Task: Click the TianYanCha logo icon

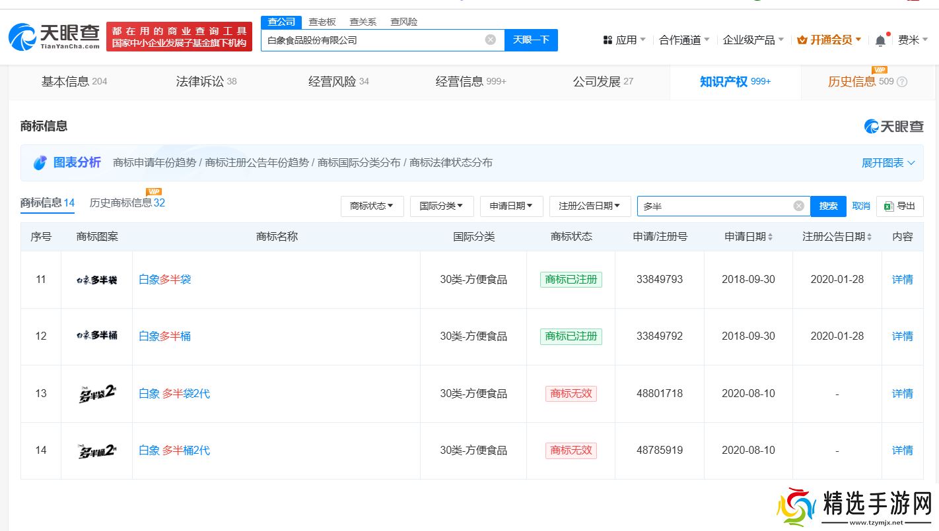Action: [22, 37]
